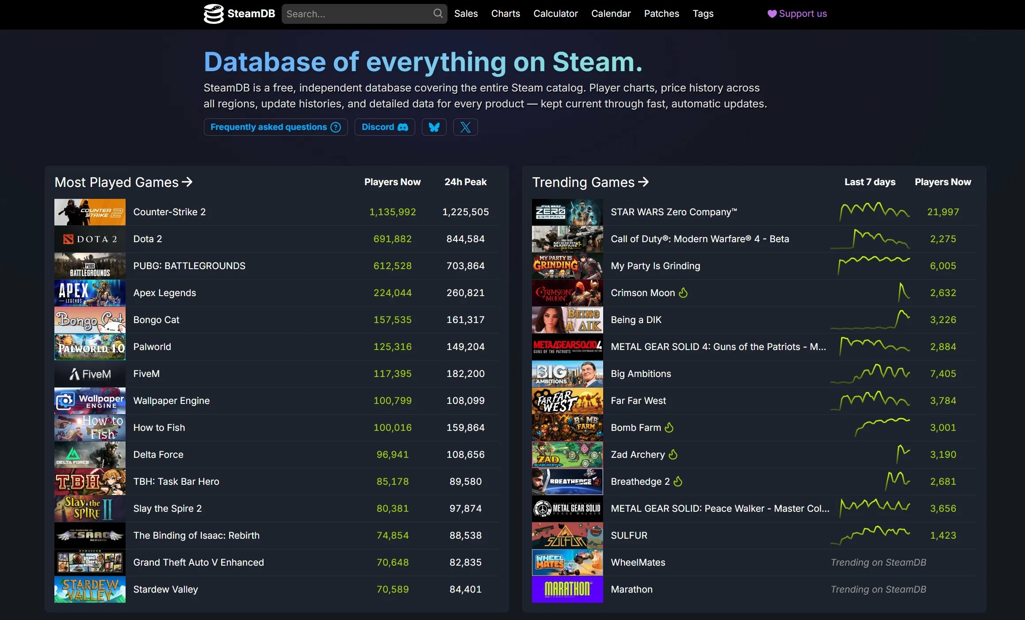Open Frequently asked questions button
Viewport: 1025px width, 620px height.
(275, 127)
